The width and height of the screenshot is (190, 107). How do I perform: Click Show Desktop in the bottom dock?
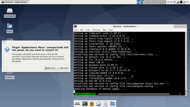click(x=77, y=104)
